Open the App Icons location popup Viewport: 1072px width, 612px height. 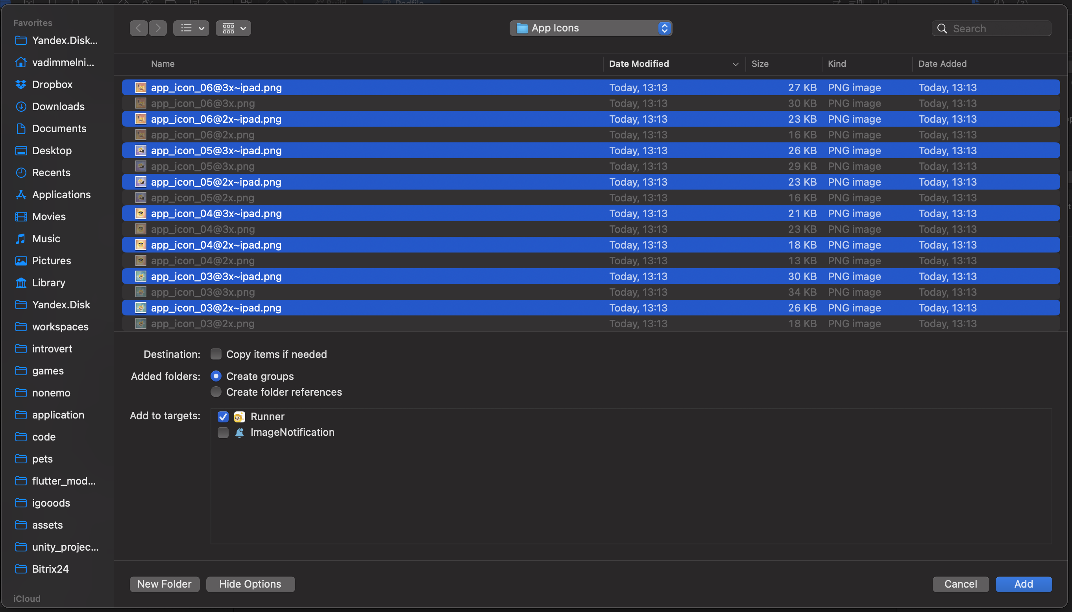tap(590, 28)
